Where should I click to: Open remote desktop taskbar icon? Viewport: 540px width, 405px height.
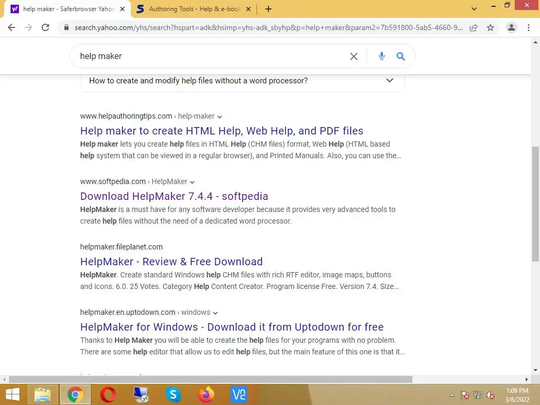pyautogui.click(x=140, y=394)
